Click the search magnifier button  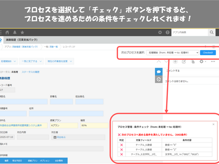(212, 32)
